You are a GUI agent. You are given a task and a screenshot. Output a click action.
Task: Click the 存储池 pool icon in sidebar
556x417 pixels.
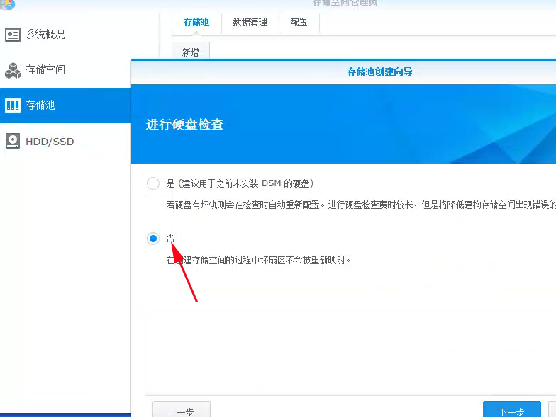[x=13, y=105]
